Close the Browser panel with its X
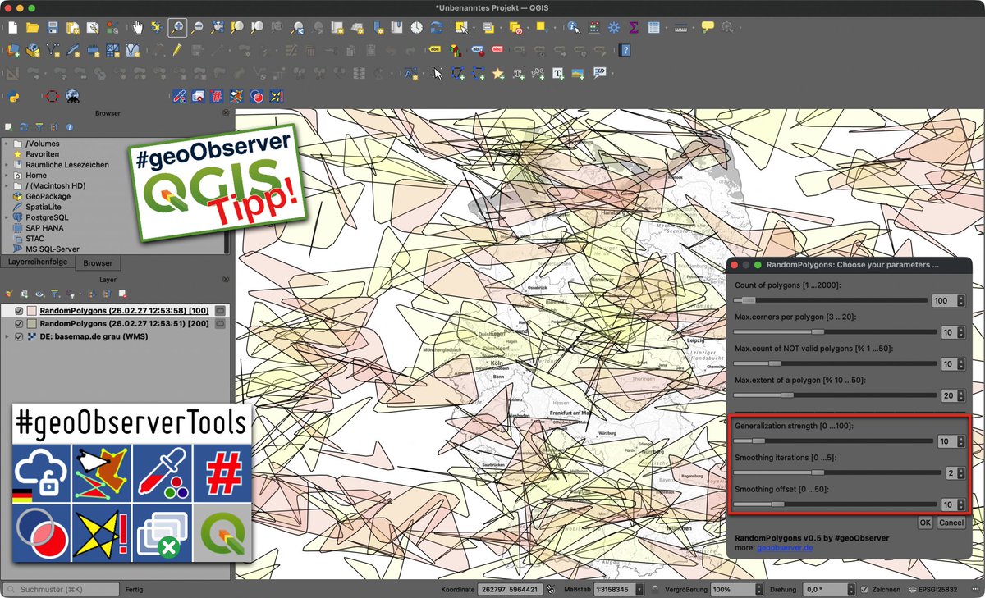The width and height of the screenshot is (985, 598). click(x=226, y=113)
